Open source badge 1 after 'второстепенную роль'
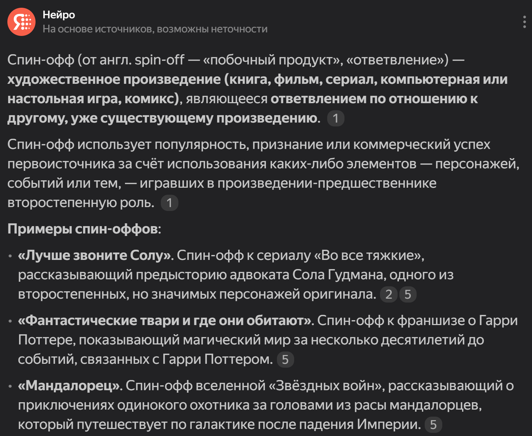 [169, 203]
